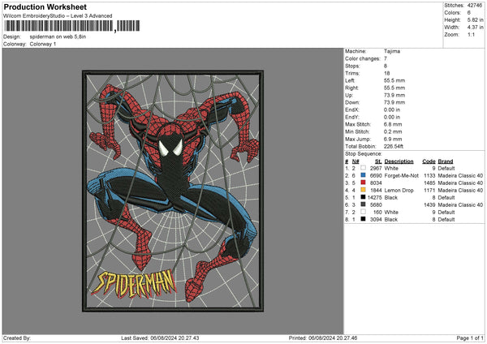Click the Stitches value '42746'

[475, 6]
